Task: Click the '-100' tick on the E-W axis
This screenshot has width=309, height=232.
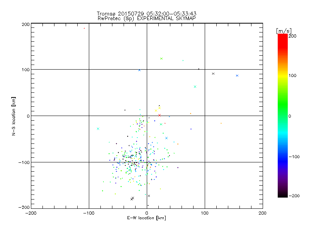Action: pos(89,213)
